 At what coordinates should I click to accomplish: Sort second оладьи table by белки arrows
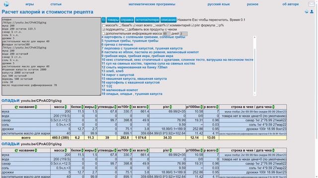pyautogui.click(x=82, y=150)
